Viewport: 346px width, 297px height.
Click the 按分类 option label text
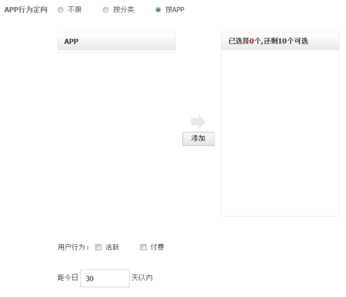coord(123,10)
